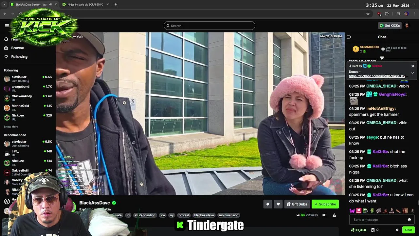Open the irl tag
The height and width of the screenshot is (236, 419).
click(128, 215)
